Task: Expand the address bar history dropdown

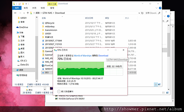Action: pyautogui.click(x=139, y=13)
